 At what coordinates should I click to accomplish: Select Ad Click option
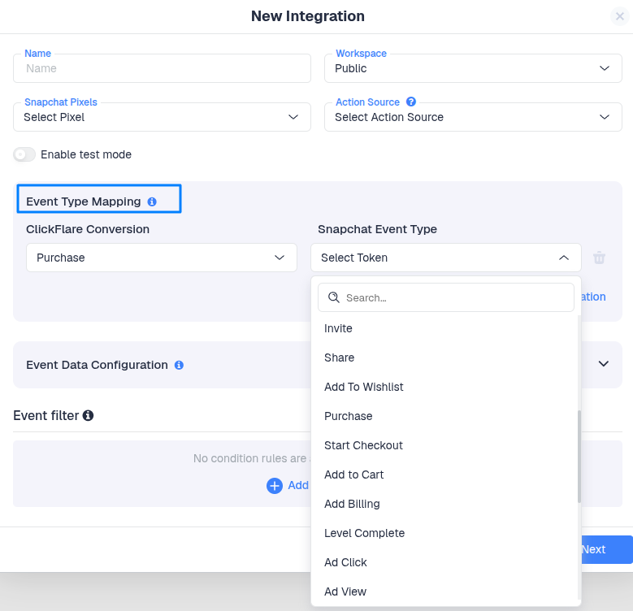point(444,562)
